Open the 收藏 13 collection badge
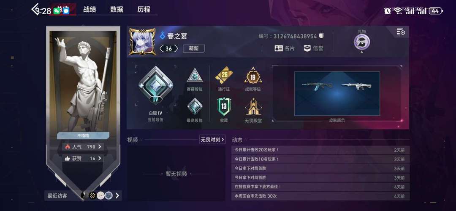Image resolution: width=456 pixels, height=211 pixels. [x=224, y=106]
